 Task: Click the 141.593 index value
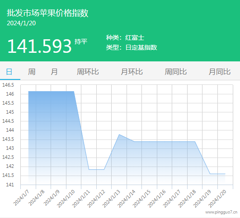coord(39,46)
